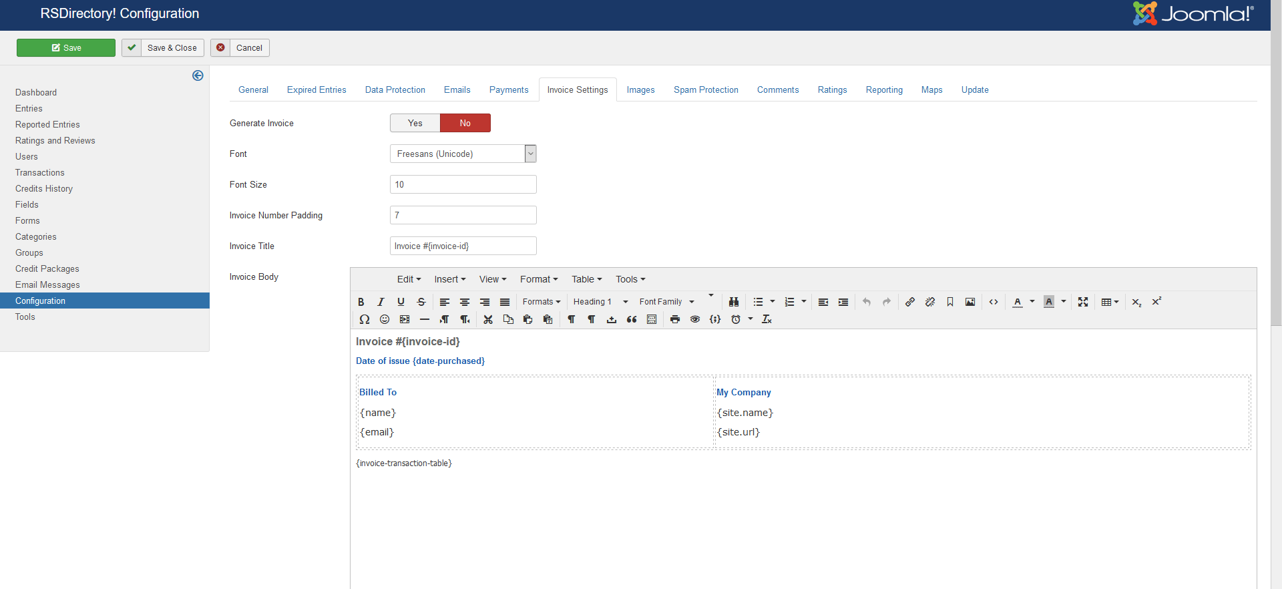
Task: Expand background color picker arrow
Action: pos(1064,302)
